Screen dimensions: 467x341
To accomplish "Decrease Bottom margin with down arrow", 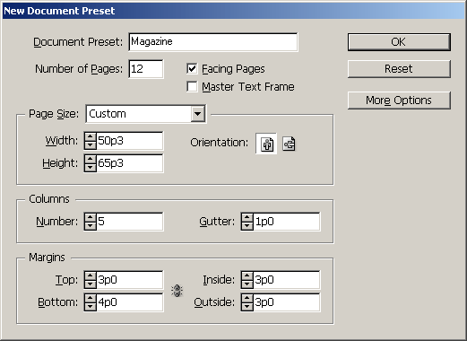I will click(91, 306).
